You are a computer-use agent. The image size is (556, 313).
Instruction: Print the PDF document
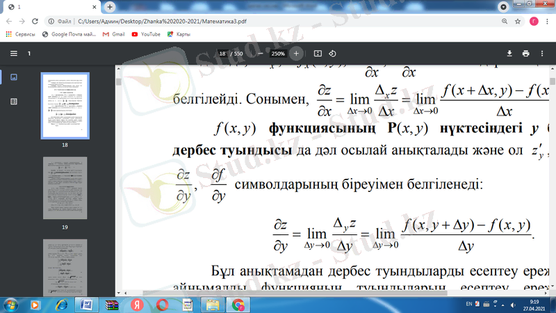click(526, 54)
